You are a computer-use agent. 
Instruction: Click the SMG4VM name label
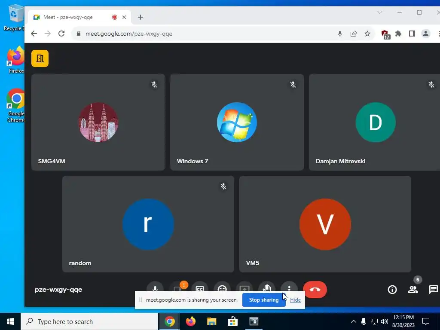52,161
